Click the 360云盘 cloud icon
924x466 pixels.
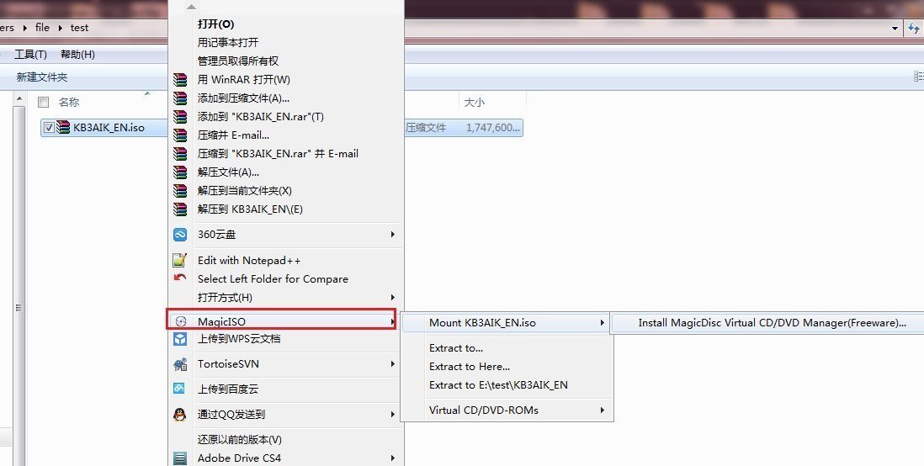click(180, 235)
